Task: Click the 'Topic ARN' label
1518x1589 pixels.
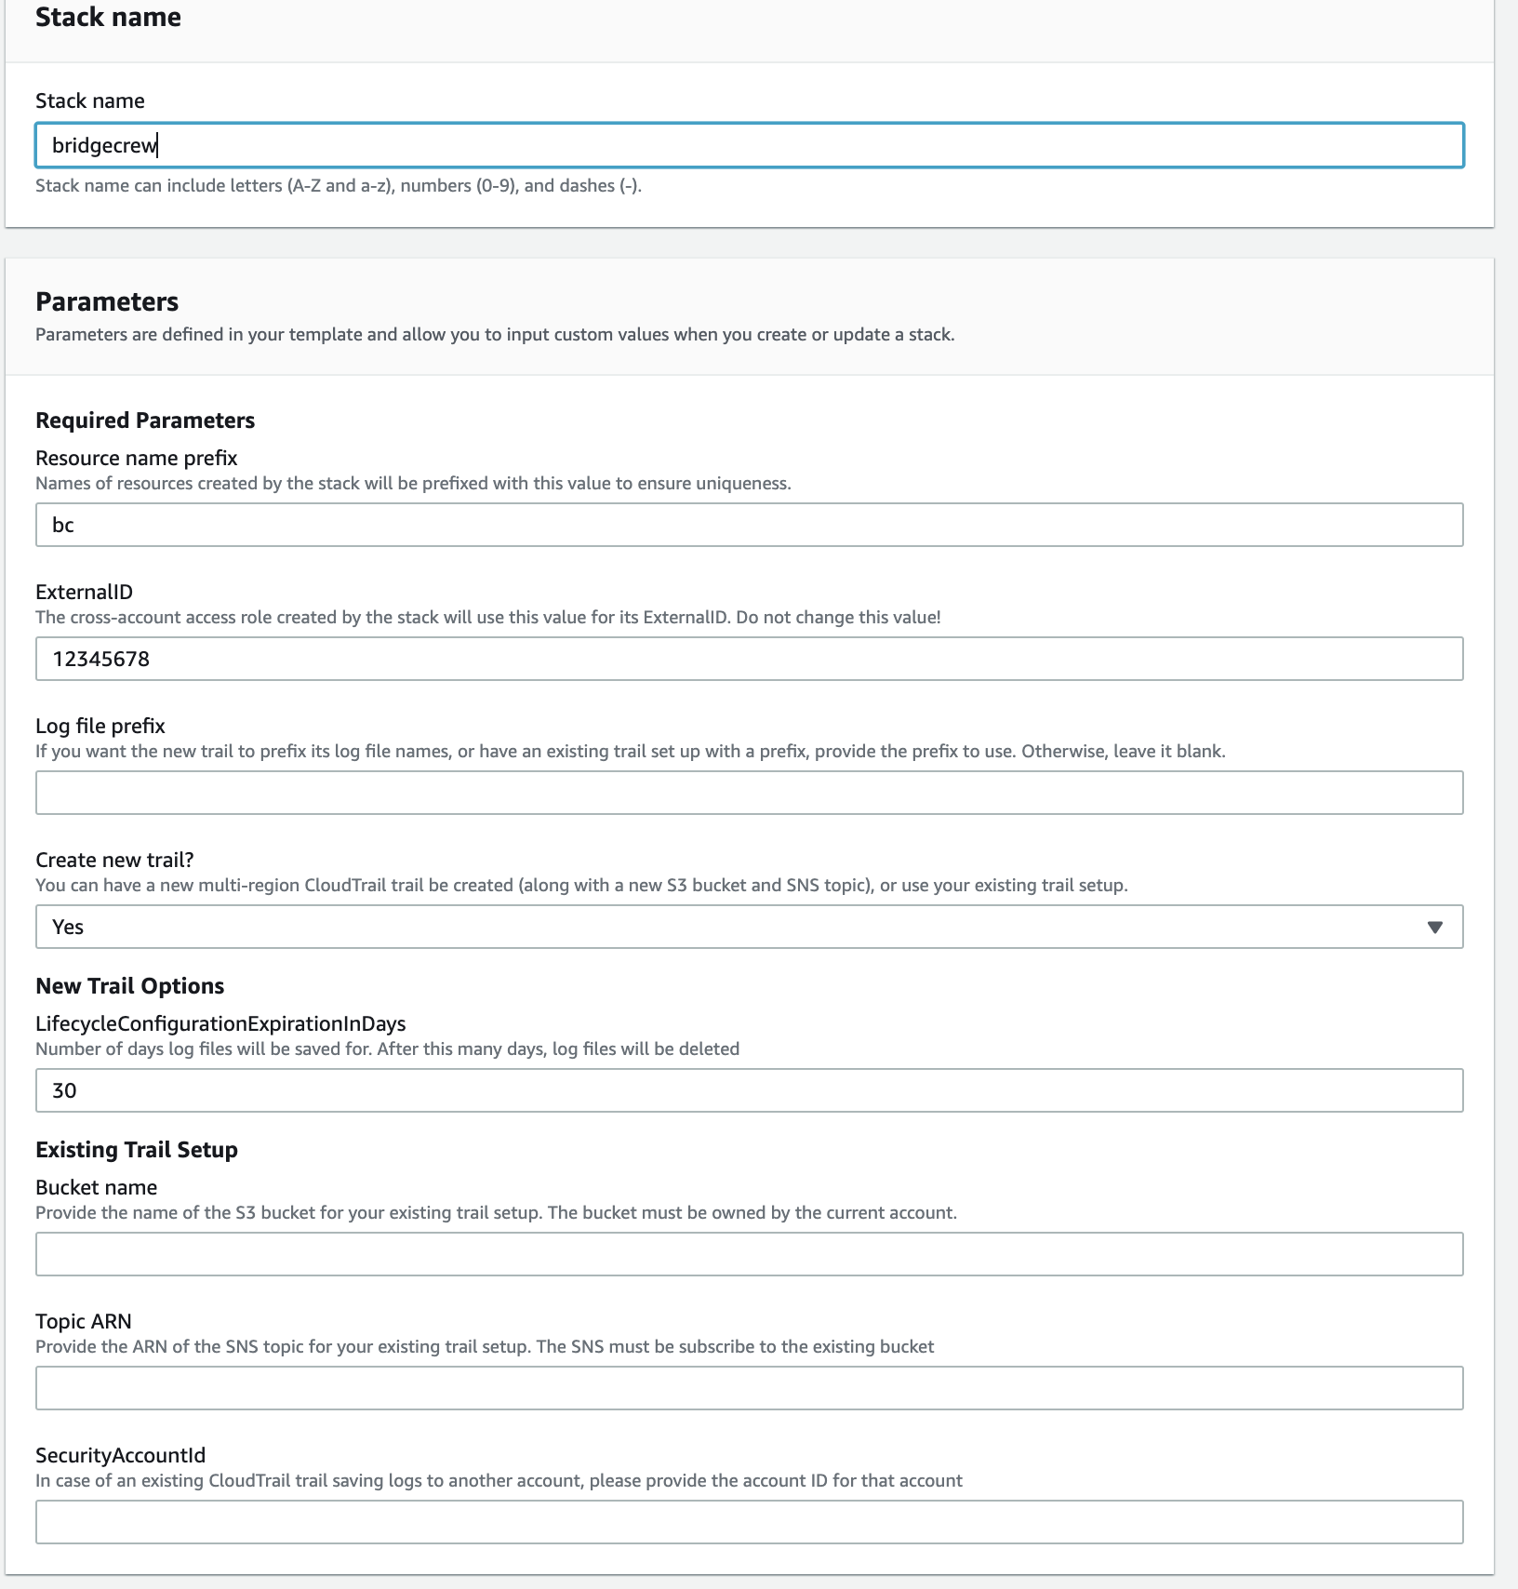Action: coord(84,1321)
